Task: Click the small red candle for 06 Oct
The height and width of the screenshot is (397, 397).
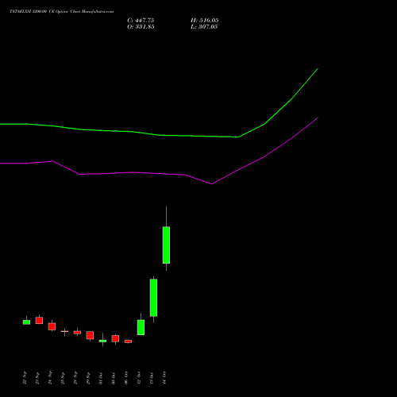Action: (128, 341)
